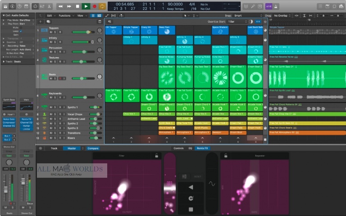Open the Mixer sliders button in control bar
The image size is (346, 216).
(x=42, y=6)
